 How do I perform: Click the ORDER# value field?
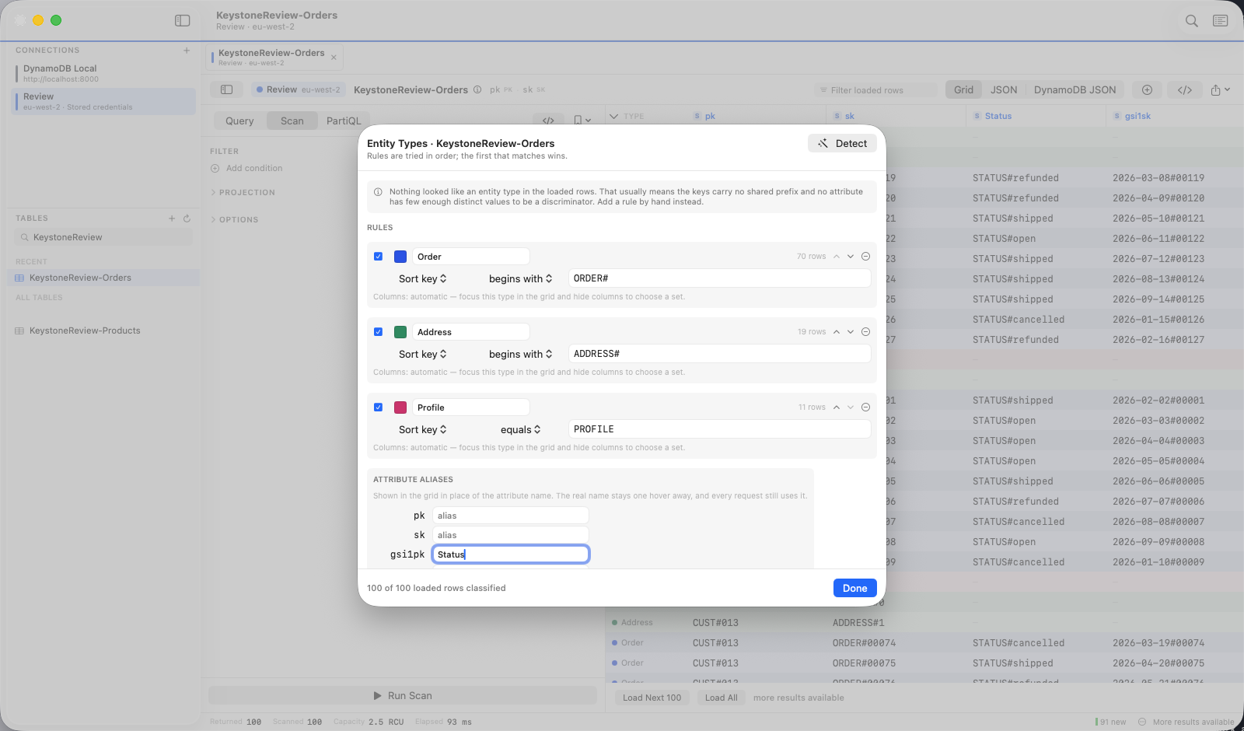[x=719, y=278]
